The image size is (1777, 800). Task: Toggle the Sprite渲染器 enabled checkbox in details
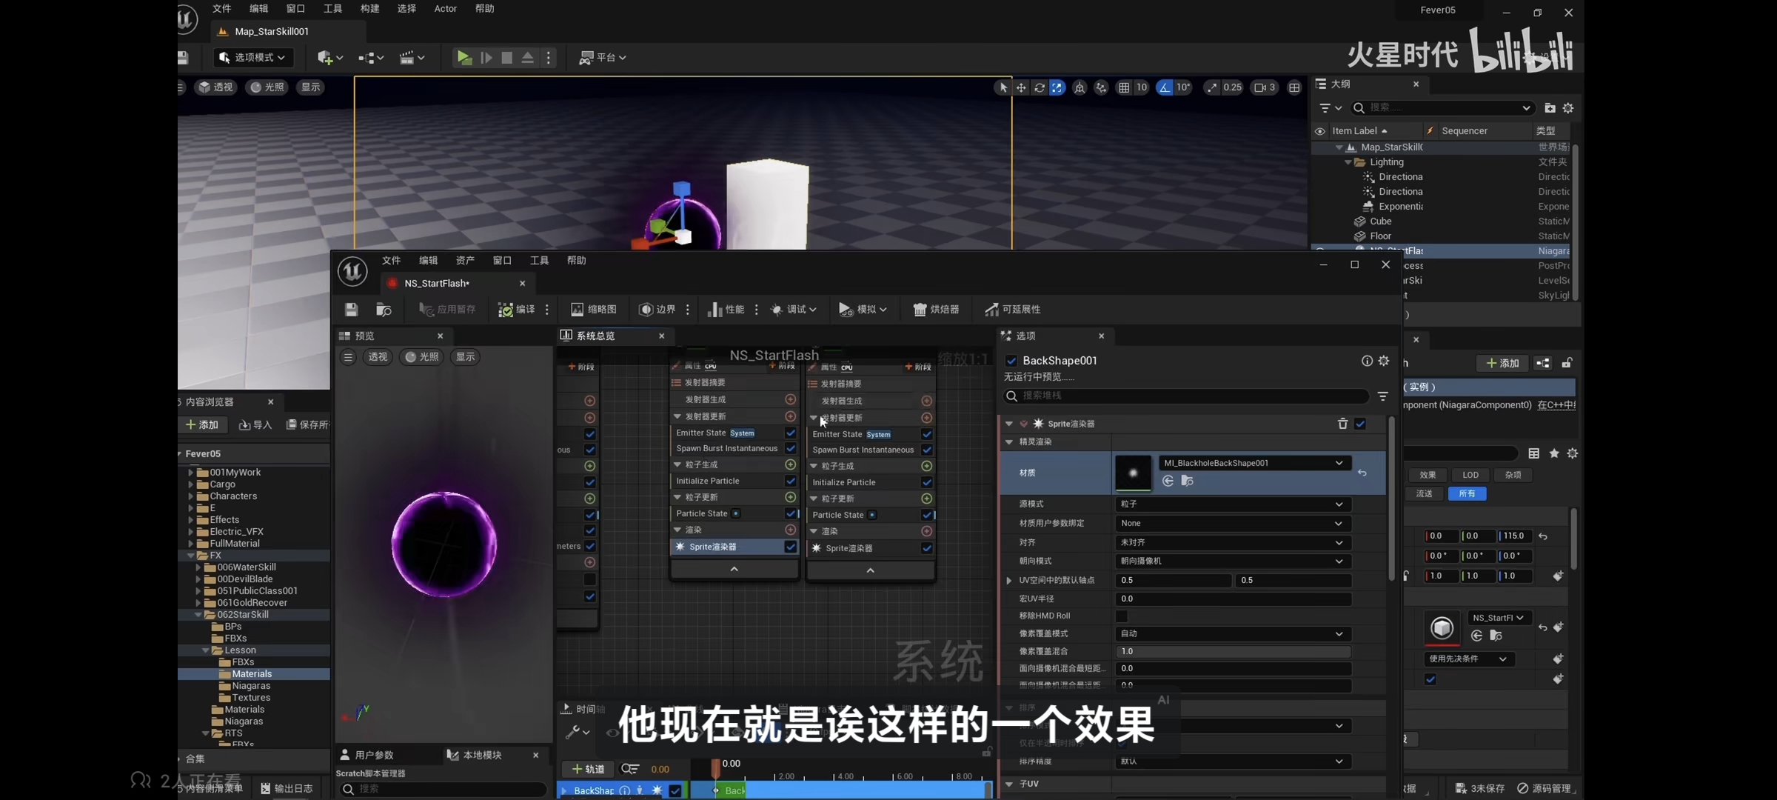[x=1360, y=424]
